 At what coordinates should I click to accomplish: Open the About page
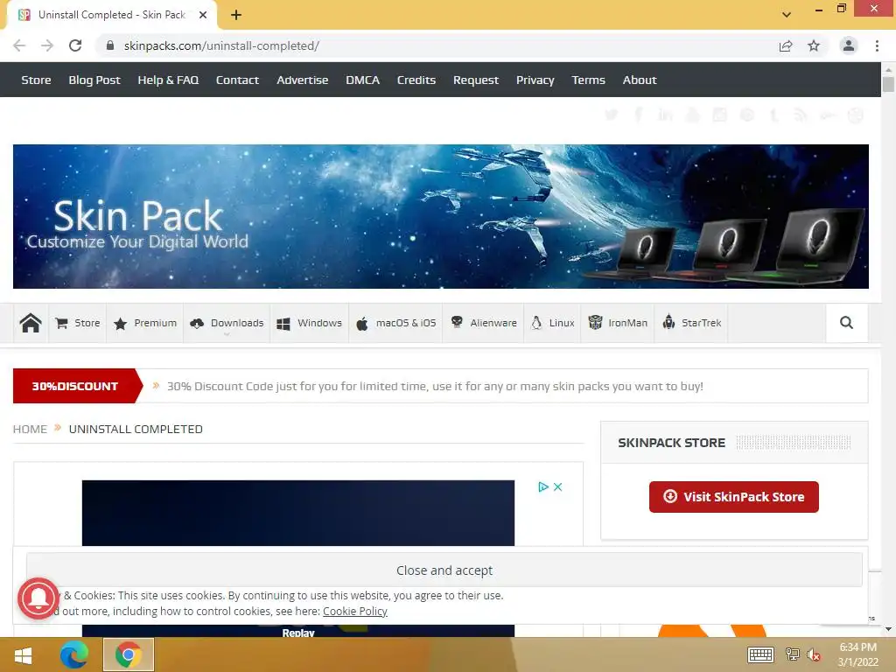pos(640,80)
